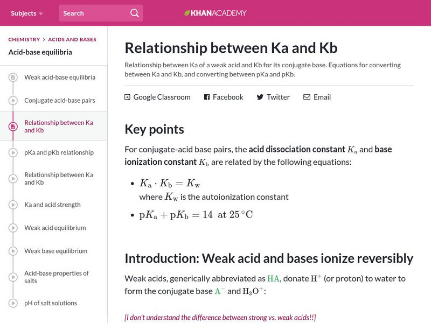Click the Email envelope icon
This screenshot has height=323, width=431.
(307, 97)
